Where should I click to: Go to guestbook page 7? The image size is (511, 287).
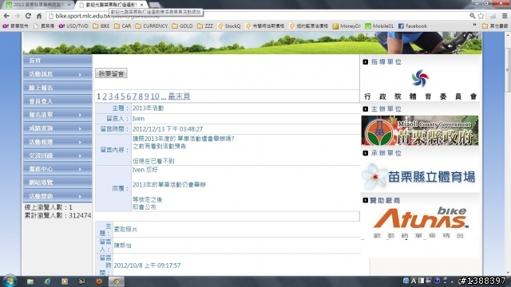click(134, 96)
